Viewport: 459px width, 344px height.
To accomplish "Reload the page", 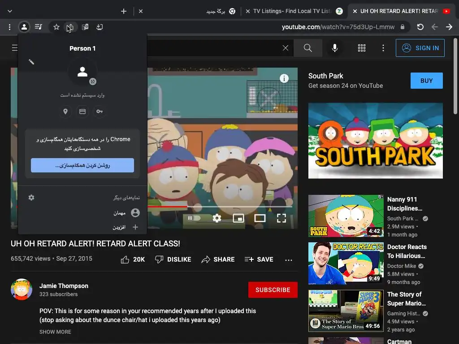I will click(420, 27).
